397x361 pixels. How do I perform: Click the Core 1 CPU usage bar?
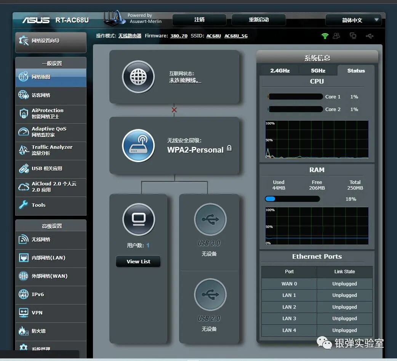(x=295, y=97)
